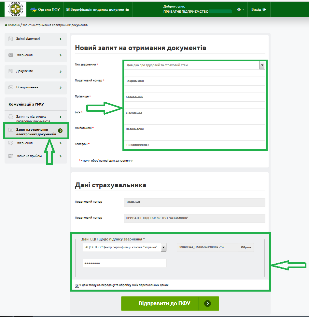This screenshot has width=309, height=317.
Task: Open the settings gear menu
Action: 240,9
